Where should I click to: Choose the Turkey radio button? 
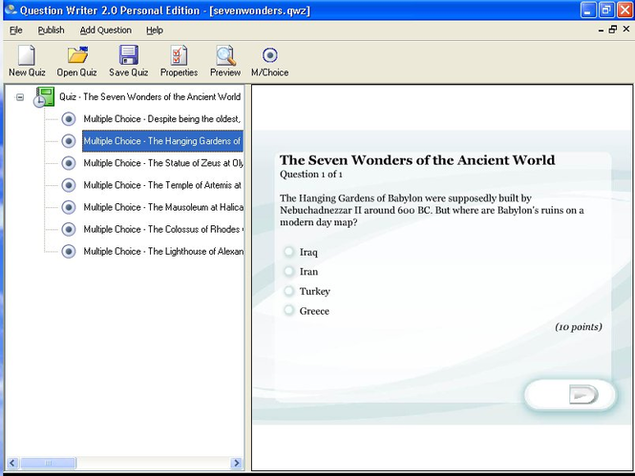[x=288, y=291]
